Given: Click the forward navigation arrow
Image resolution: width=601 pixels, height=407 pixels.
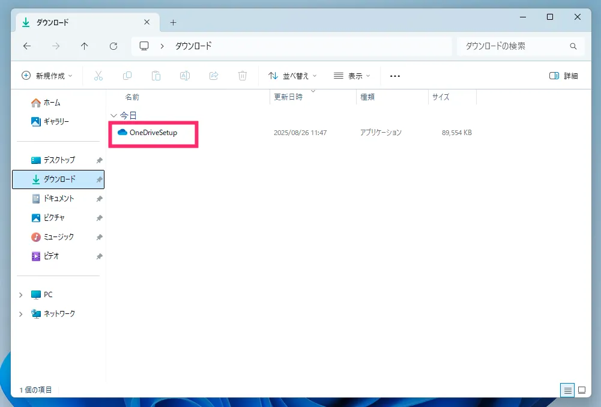Looking at the screenshot, I should click(56, 46).
